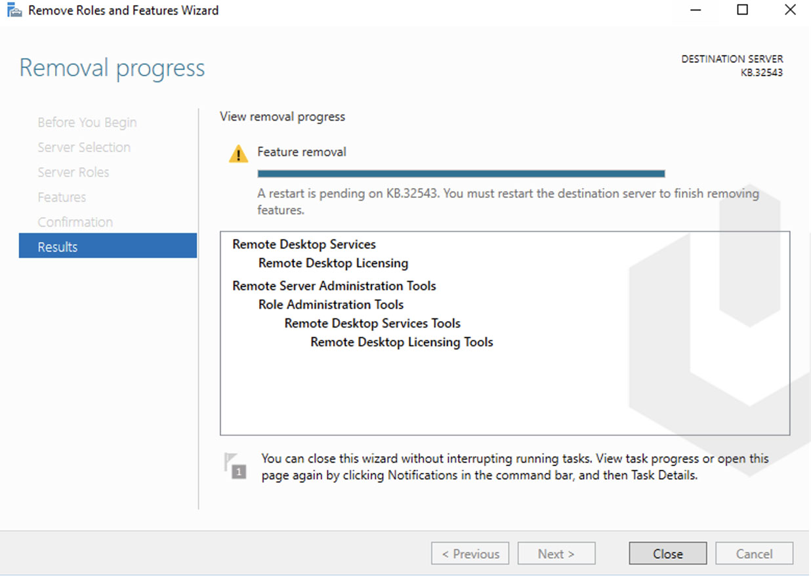Screen dimensions: 811x576
Task: Select Role Administration Tools entry
Action: point(330,304)
